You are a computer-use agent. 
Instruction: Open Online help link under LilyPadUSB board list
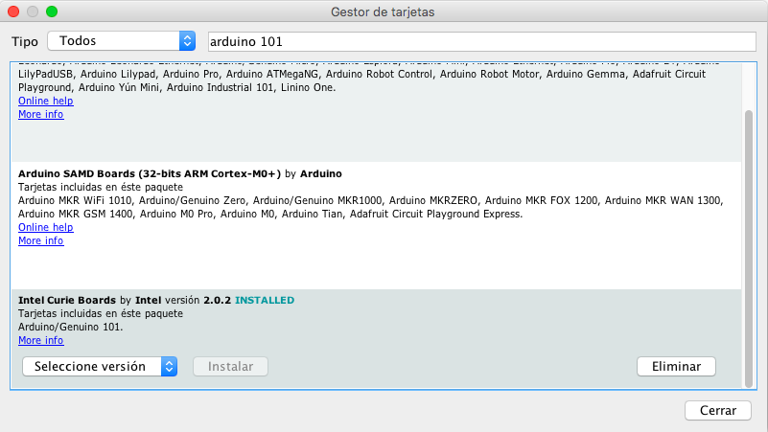(46, 101)
